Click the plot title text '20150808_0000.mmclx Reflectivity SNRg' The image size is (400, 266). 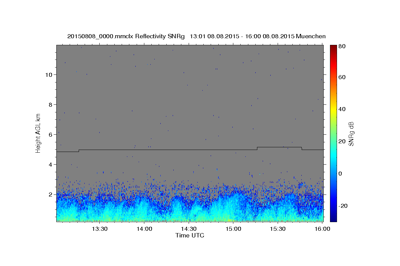tap(126, 36)
